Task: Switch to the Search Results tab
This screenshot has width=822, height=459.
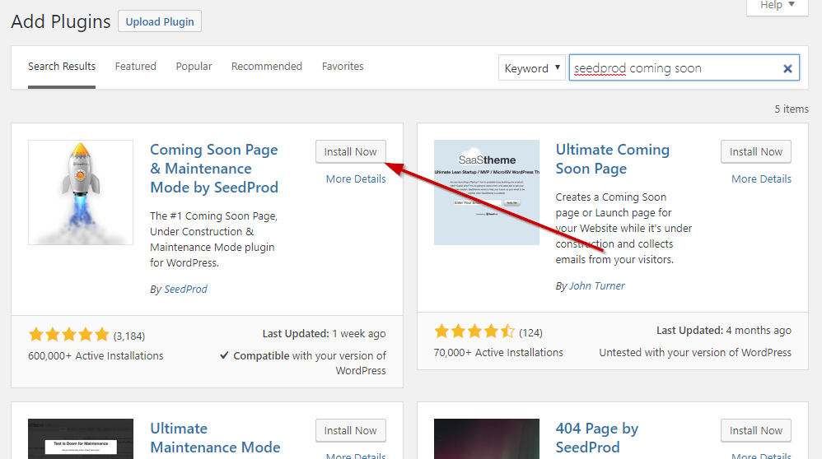Action: click(62, 67)
